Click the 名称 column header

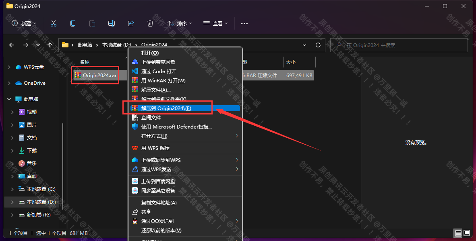(x=85, y=62)
